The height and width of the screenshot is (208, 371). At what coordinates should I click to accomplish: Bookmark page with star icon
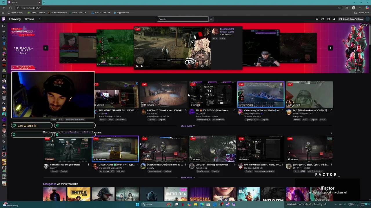click(x=339, y=8)
